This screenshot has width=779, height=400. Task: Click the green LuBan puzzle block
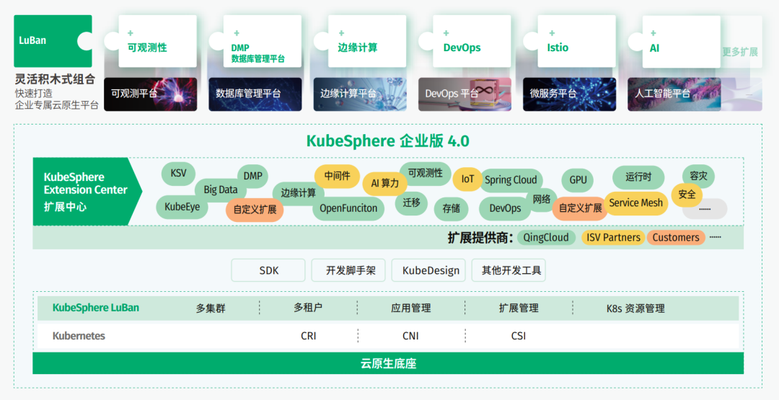click(x=53, y=40)
